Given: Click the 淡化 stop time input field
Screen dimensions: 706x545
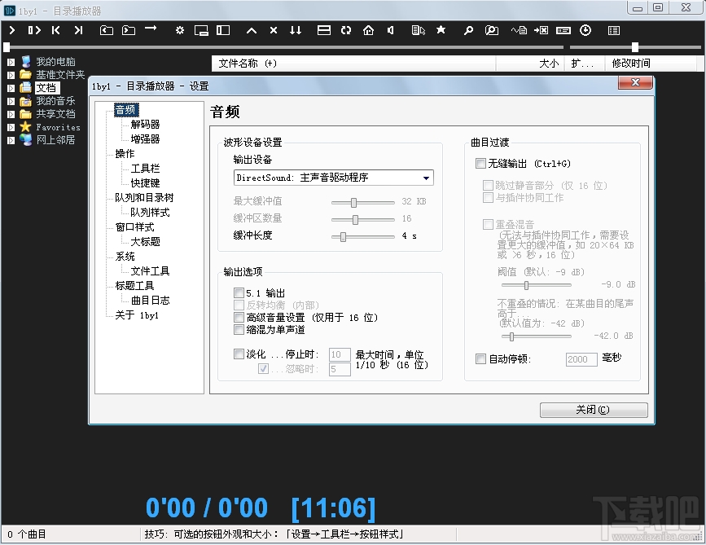Looking at the screenshot, I should tap(338, 354).
